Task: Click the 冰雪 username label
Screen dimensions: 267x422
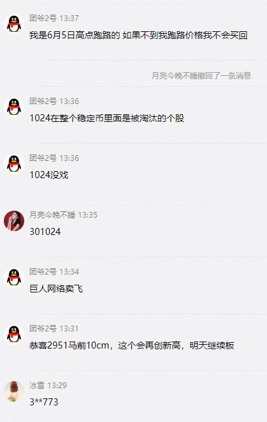Action: 37,385
